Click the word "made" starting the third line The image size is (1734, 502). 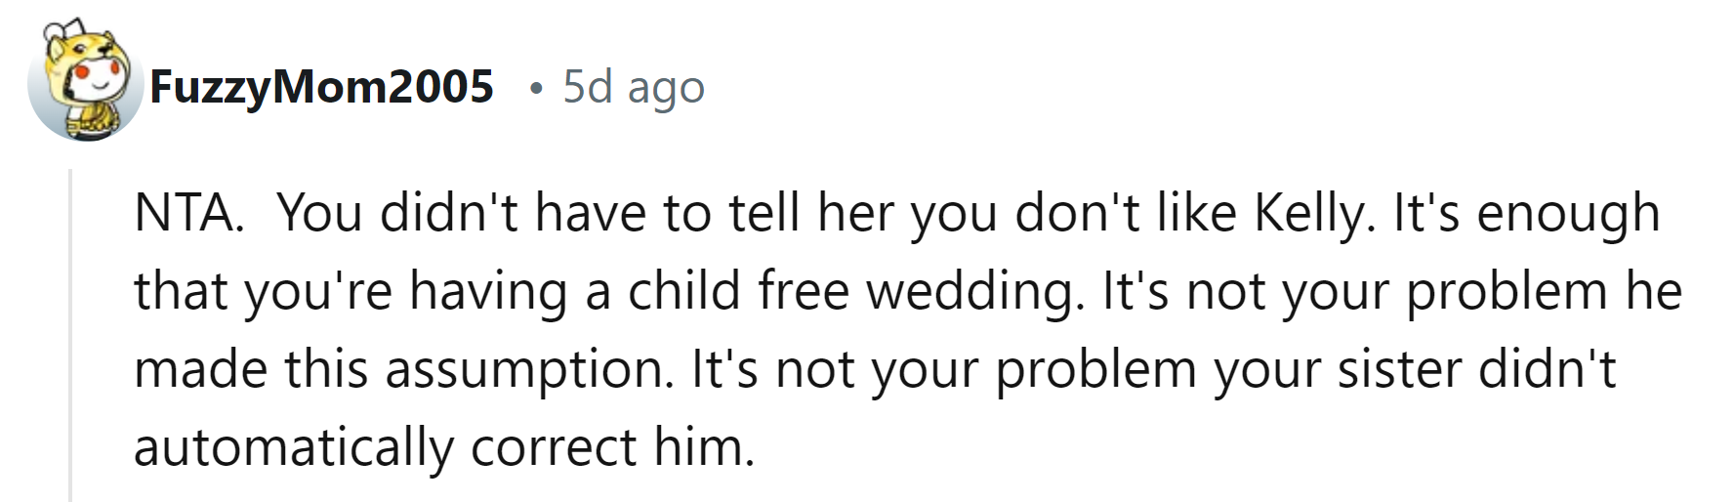pos(201,369)
